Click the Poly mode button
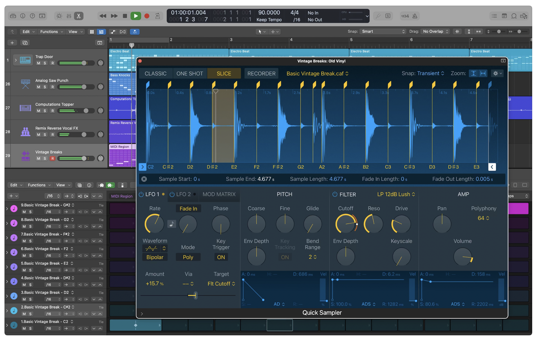The image size is (535, 339). 188,257
